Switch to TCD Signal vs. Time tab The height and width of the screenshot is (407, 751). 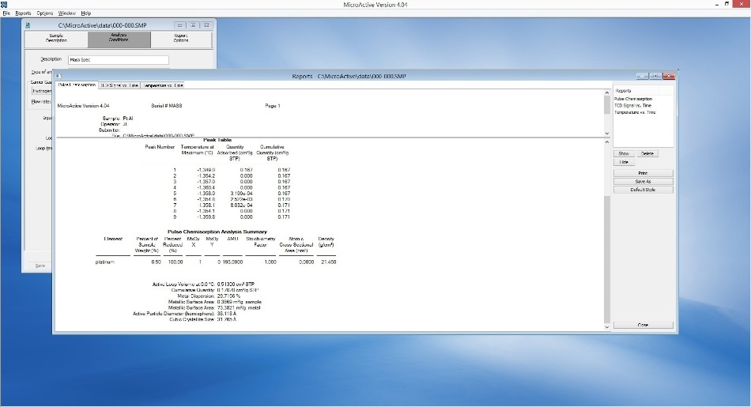coord(119,85)
